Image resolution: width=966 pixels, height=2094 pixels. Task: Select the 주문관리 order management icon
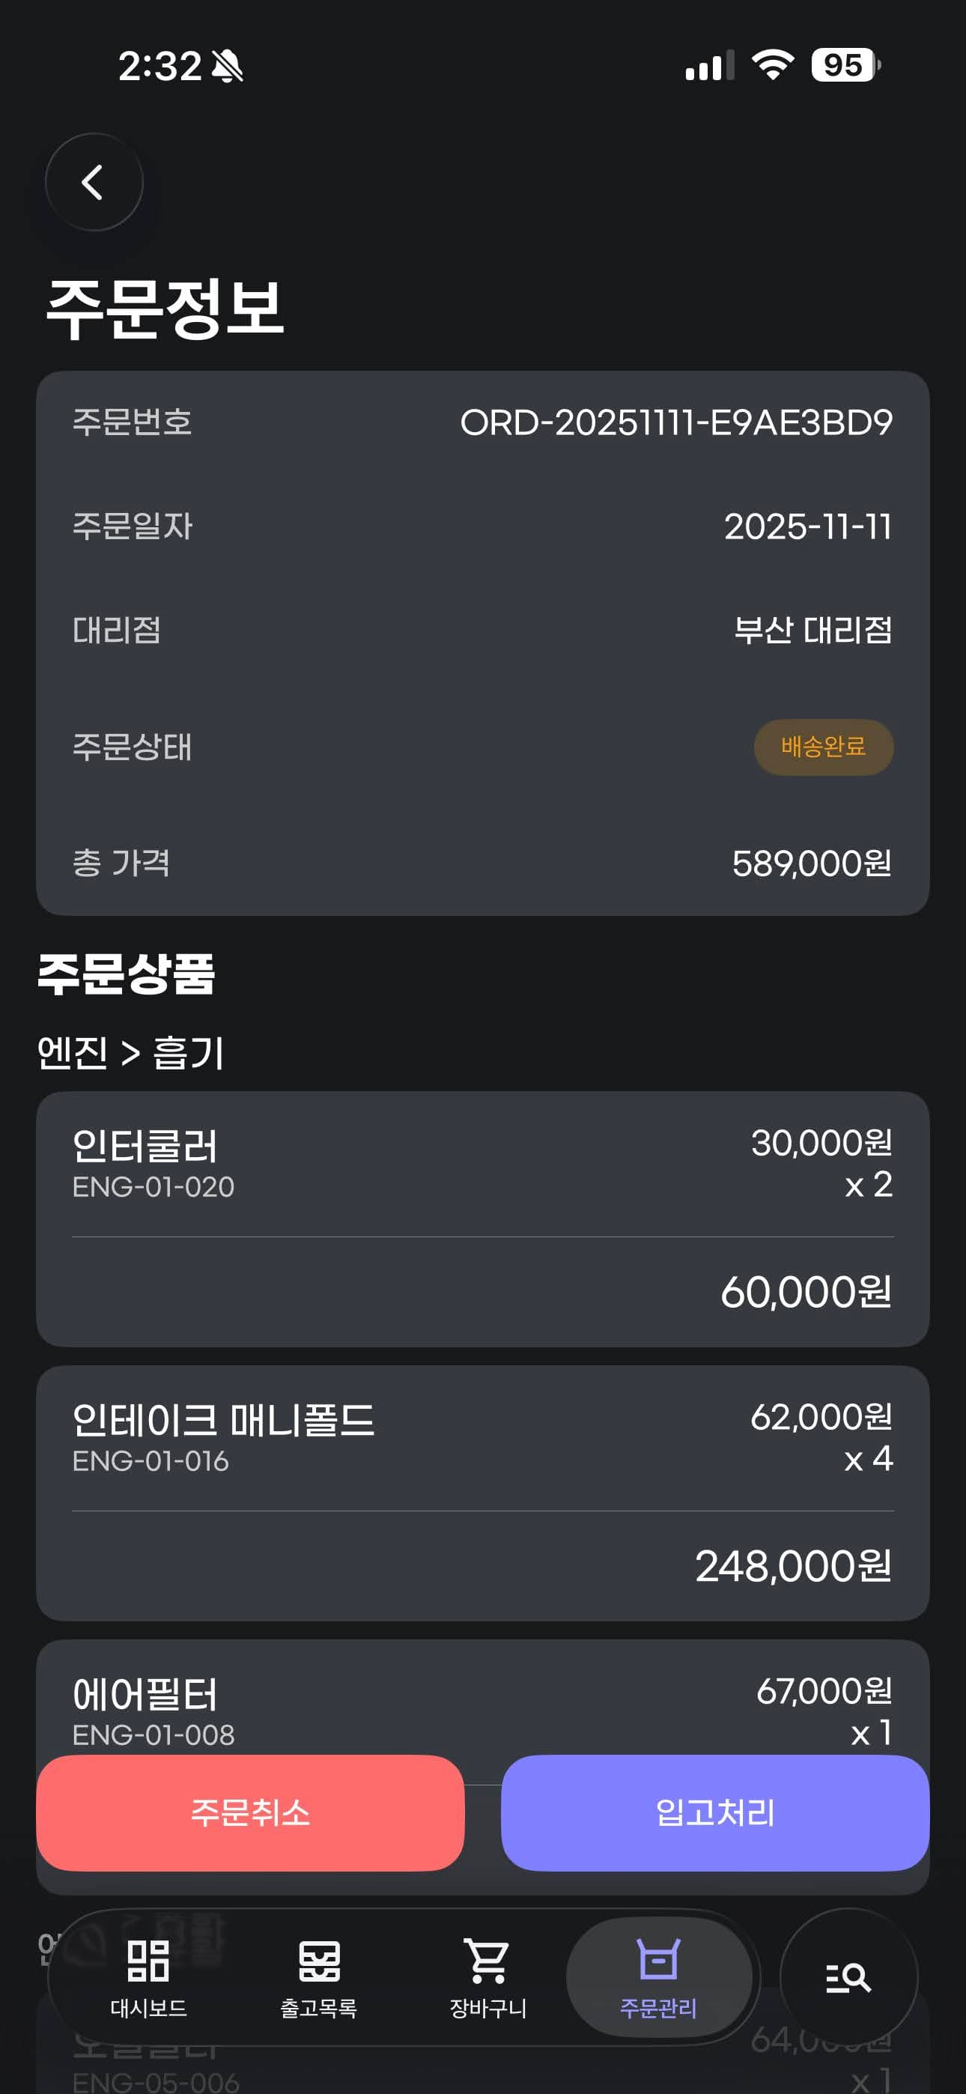coord(657,1962)
